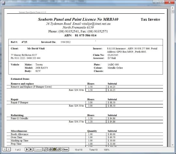Go to the previous page
Viewport: 176px width, 154px height.
coord(9,149)
